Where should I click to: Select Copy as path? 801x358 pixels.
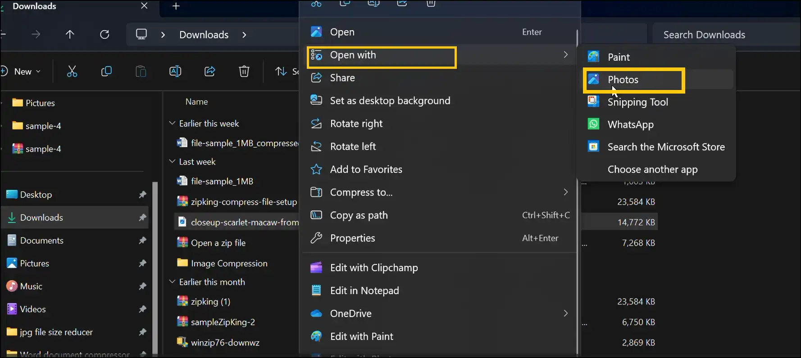pos(439,215)
